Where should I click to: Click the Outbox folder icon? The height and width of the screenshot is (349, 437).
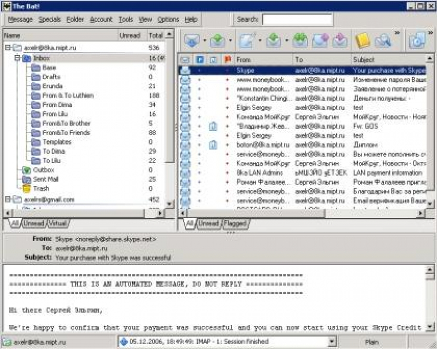pyautogui.click(x=26, y=170)
